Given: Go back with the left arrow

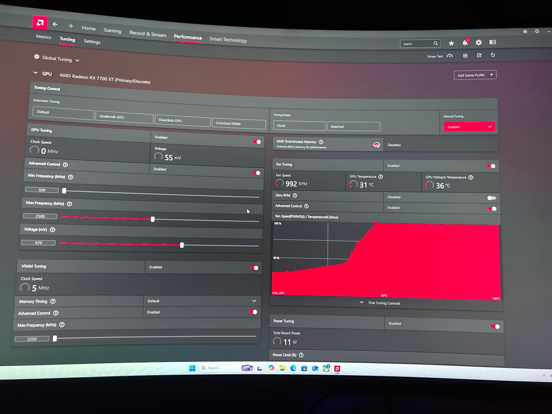Looking at the screenshot, I should click(55, 25).
